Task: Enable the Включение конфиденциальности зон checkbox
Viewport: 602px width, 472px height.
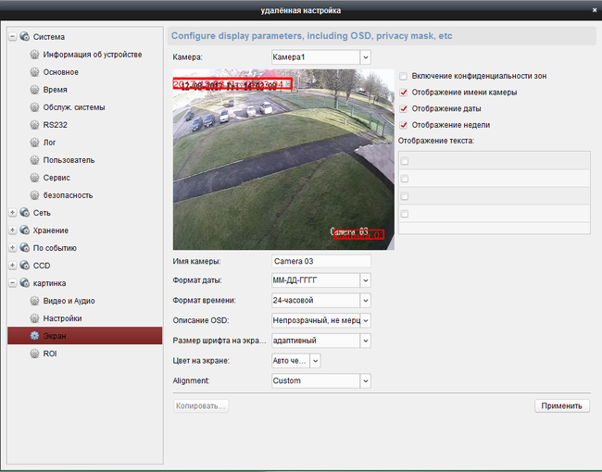Action: (x=403, y=76)
